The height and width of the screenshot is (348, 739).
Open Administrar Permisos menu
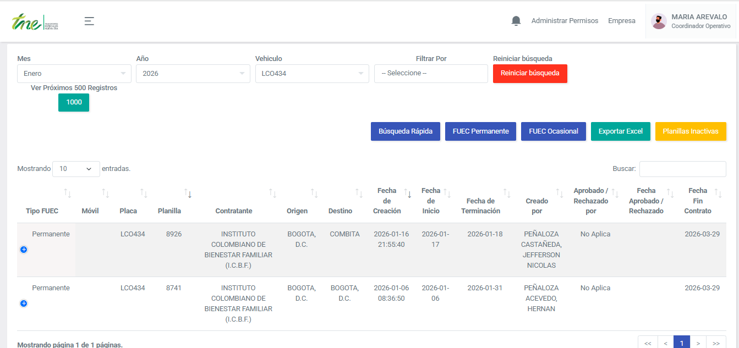565,21
